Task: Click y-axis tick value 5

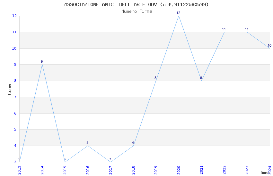Action: click(15, 130)
